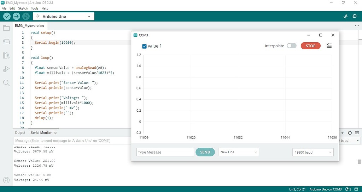This screenshot has height=192, width=362.
Task: Click the Serial.begin(19200); code line
Action: pyautogui.click(x=55, y=43)
